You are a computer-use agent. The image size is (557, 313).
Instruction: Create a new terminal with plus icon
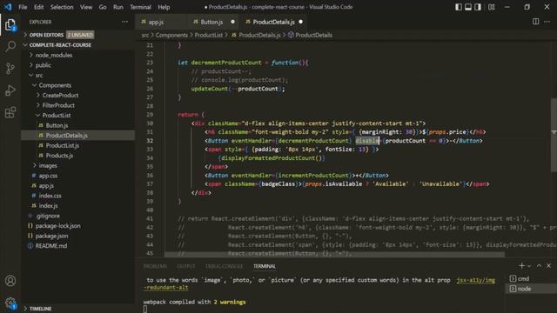click(x=521, y=266)
